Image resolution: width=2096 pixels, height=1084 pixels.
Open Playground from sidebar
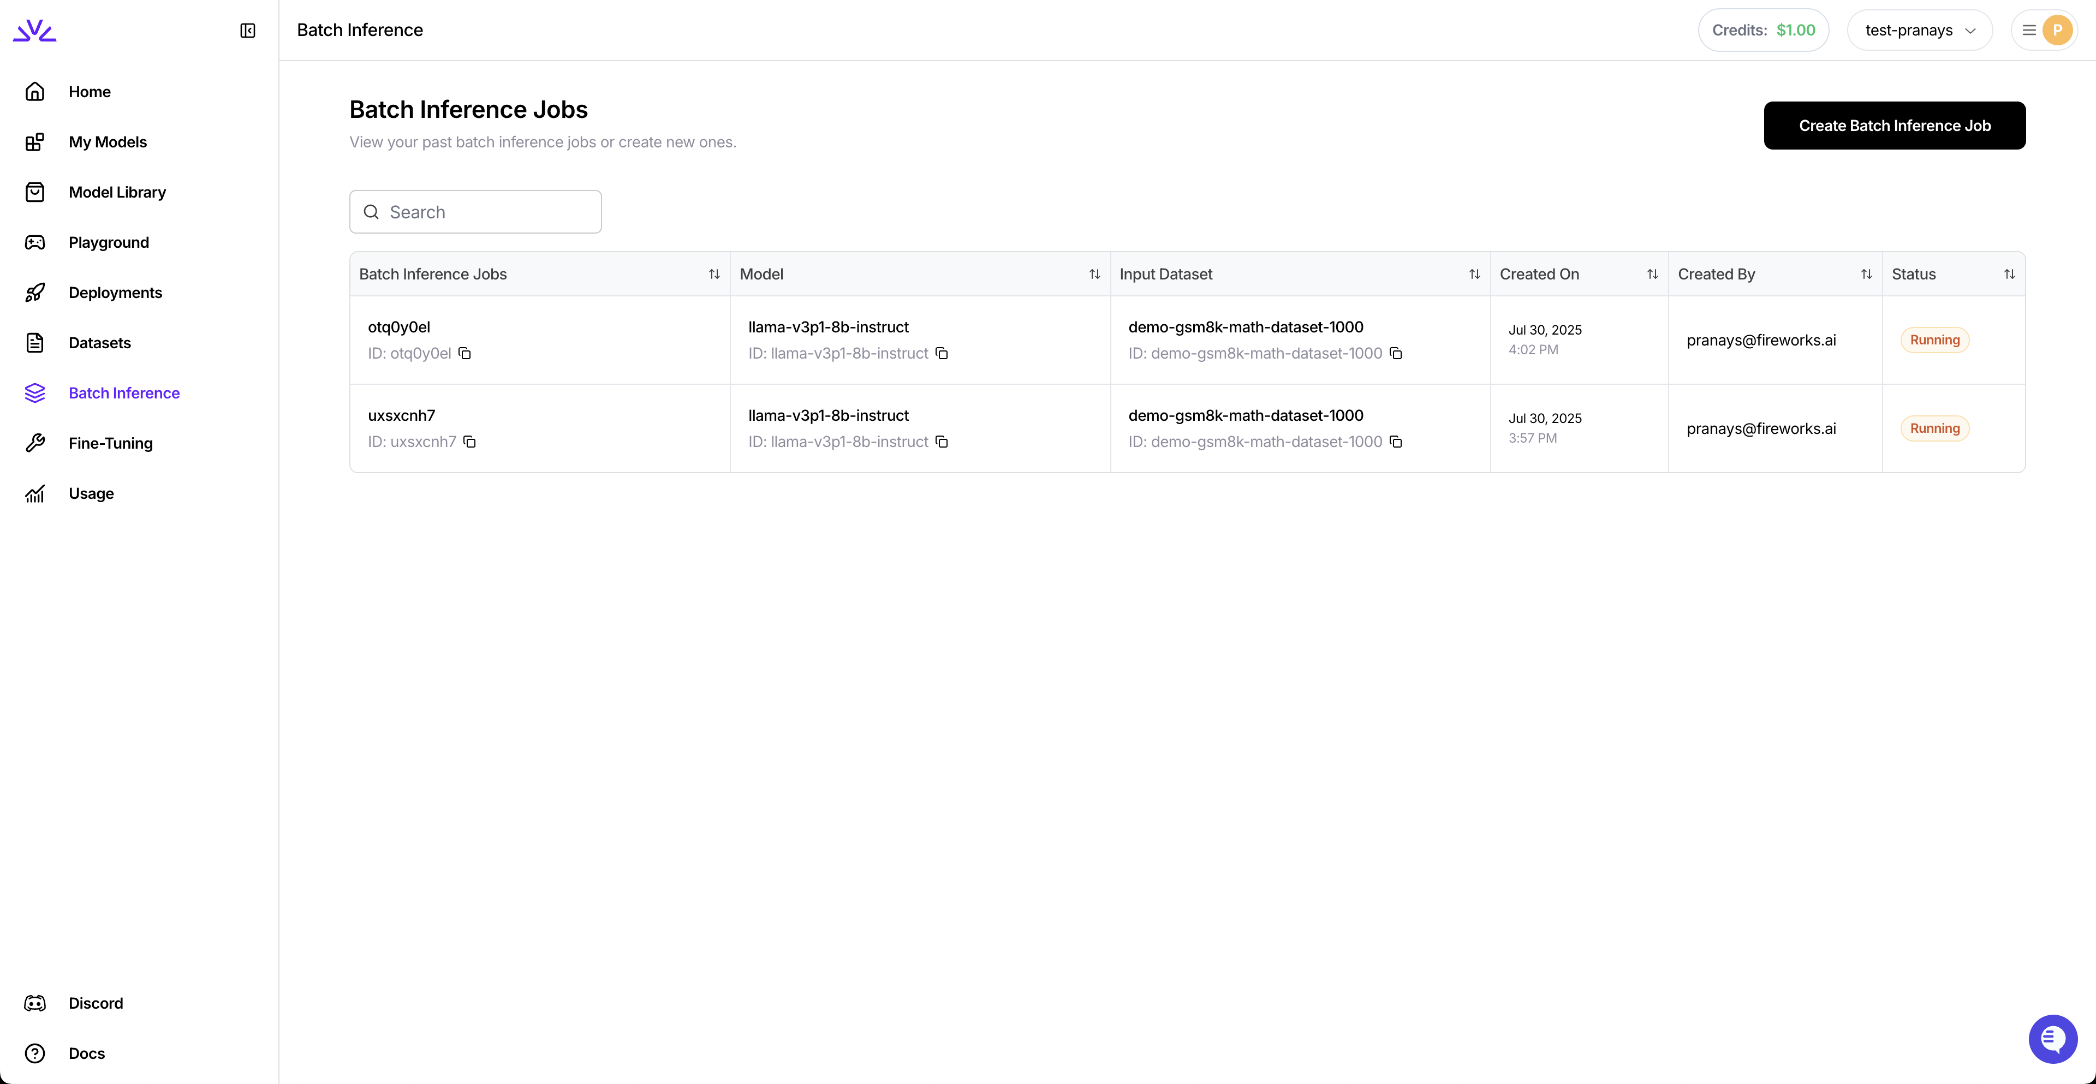coord(108,242)
